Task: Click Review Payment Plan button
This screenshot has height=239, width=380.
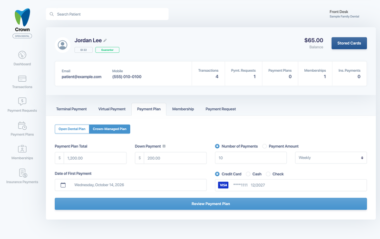Action: 211,204
